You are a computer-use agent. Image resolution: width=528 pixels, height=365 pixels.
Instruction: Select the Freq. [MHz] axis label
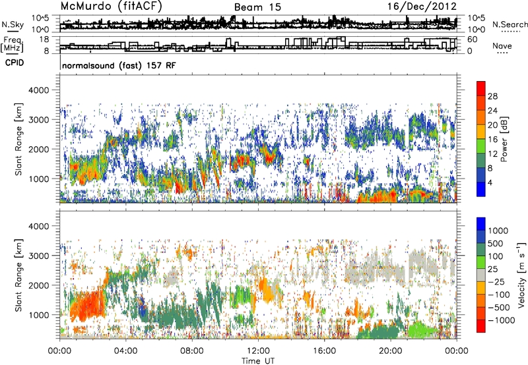coord(13,44)
